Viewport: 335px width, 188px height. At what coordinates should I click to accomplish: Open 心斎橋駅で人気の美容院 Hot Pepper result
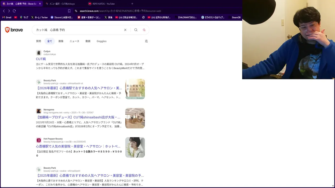(78, 146)
